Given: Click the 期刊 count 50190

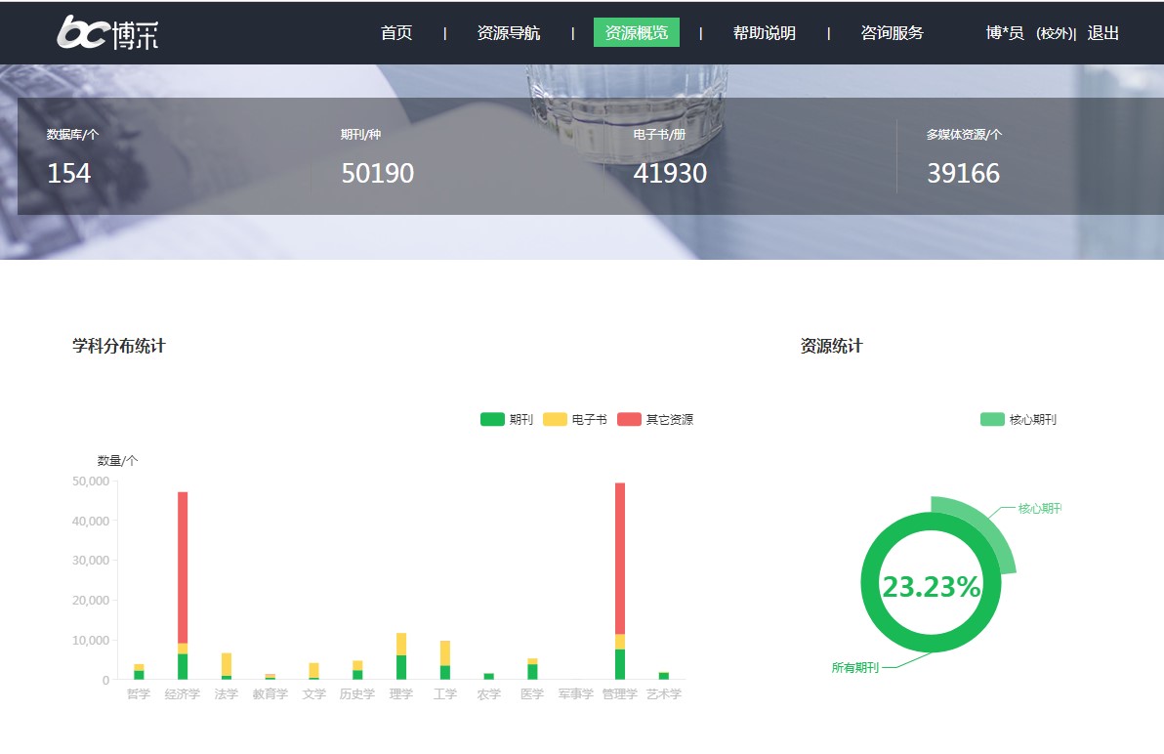Looking at the screenshot, I should click(x=377, y=174).
